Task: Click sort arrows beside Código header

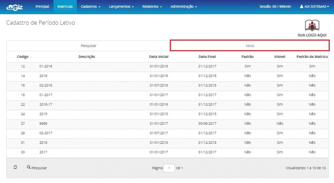Action: coord(31,57)
